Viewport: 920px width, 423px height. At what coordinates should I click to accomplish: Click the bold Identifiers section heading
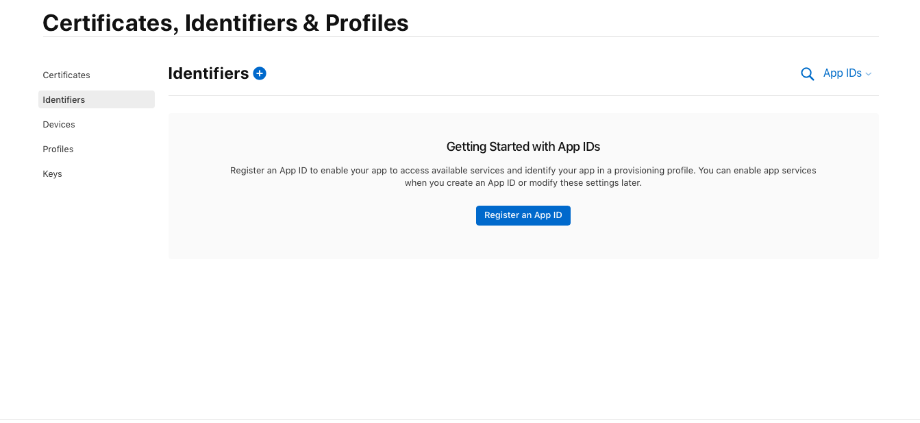pyautogui.click(x=208, y=73)
